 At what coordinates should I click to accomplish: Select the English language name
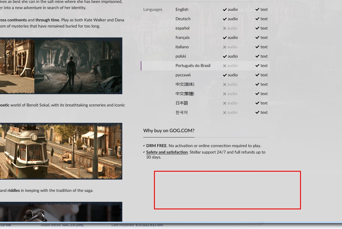click(182, 10)
